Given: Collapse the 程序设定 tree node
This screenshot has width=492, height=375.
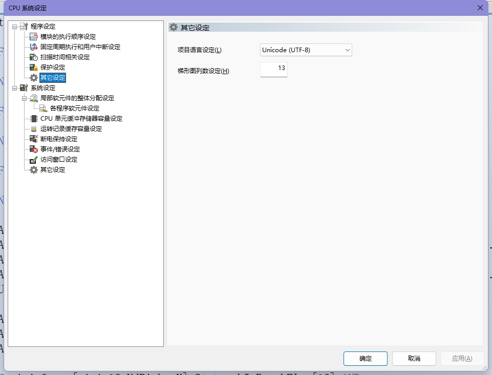Looking at the screenshot, I should (14, 27).
